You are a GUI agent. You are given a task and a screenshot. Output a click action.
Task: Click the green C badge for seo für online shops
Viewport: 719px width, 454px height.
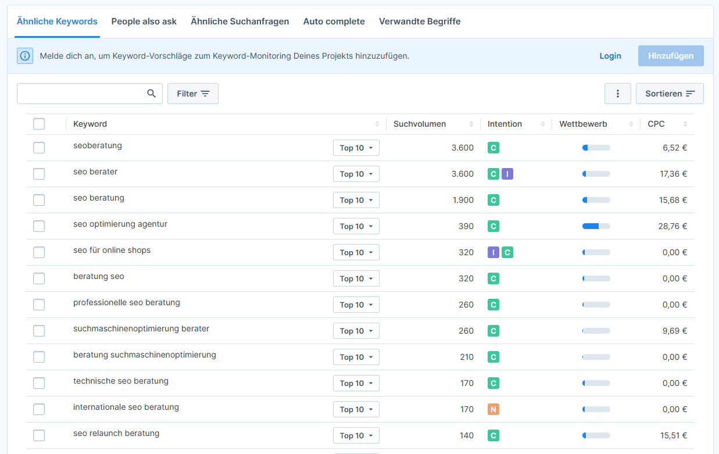[x=507, y=252]
